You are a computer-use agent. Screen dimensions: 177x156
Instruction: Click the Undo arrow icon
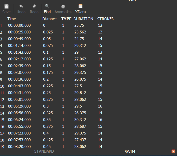pyautogui.click(x=21, y=6)
